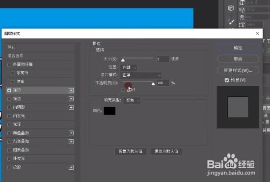Click the 100% vertical scale field in Character panel
Screen dimensions: 270x182
(x=254, y=25)
